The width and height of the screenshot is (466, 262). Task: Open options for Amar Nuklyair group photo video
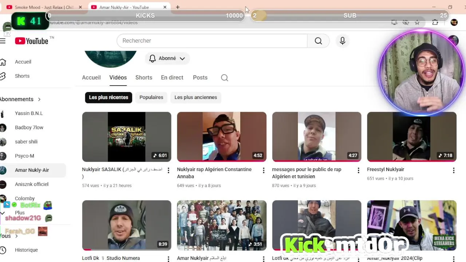263,259
